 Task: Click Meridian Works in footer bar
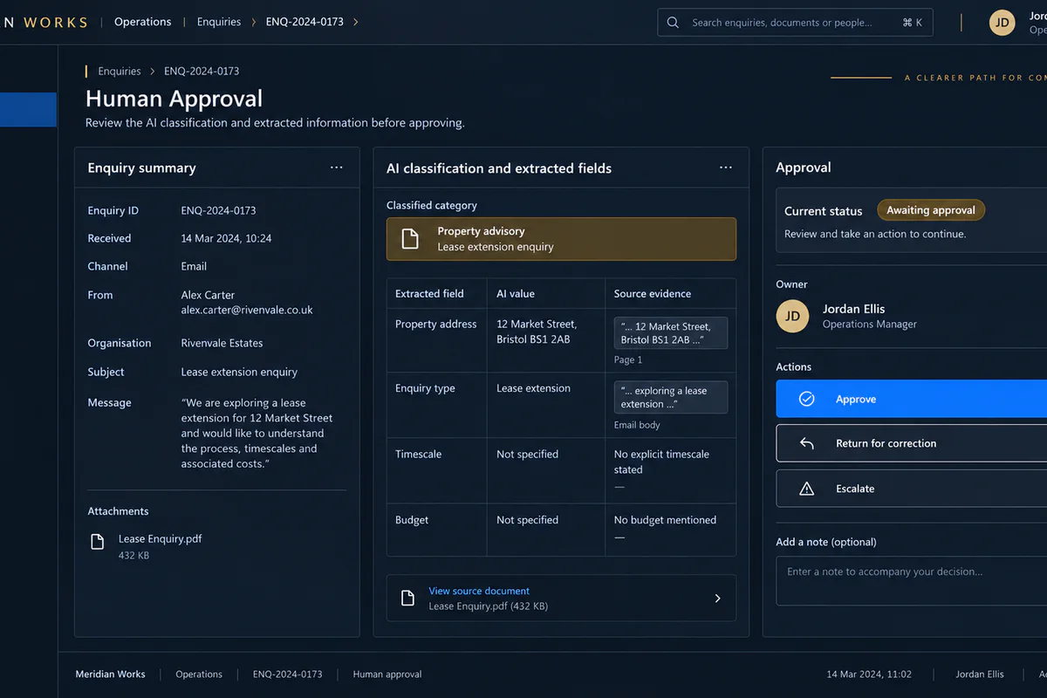click(x=110, y=674)
